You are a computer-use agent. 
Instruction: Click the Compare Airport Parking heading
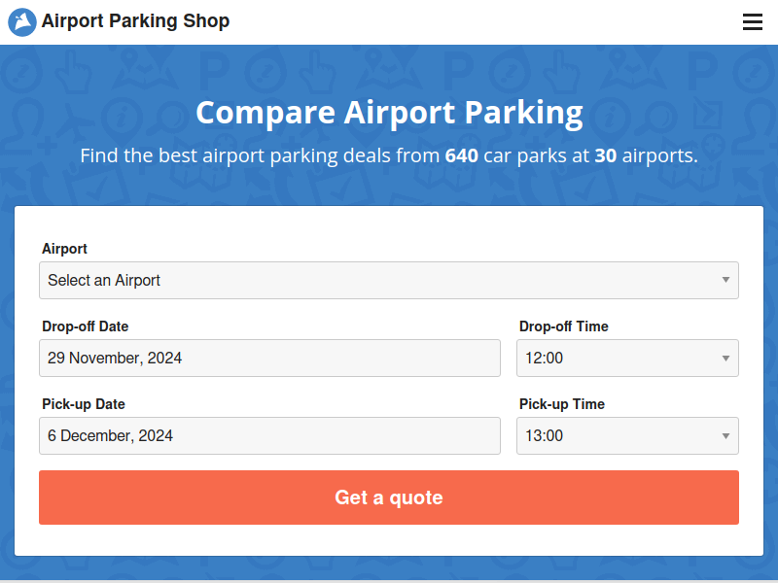[389, 113]
